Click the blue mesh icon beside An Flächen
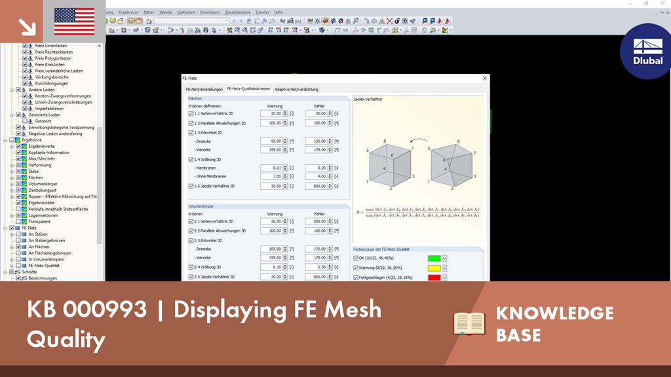Screen dimensions: 671x377 pyautogui.click(x=24, y=247)
